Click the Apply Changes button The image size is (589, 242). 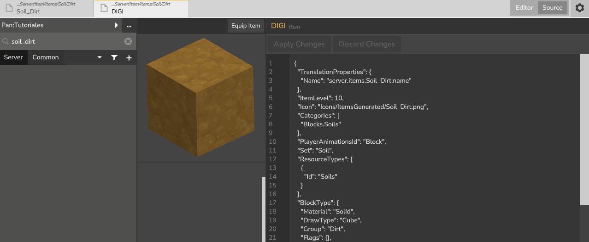[299, 44]
